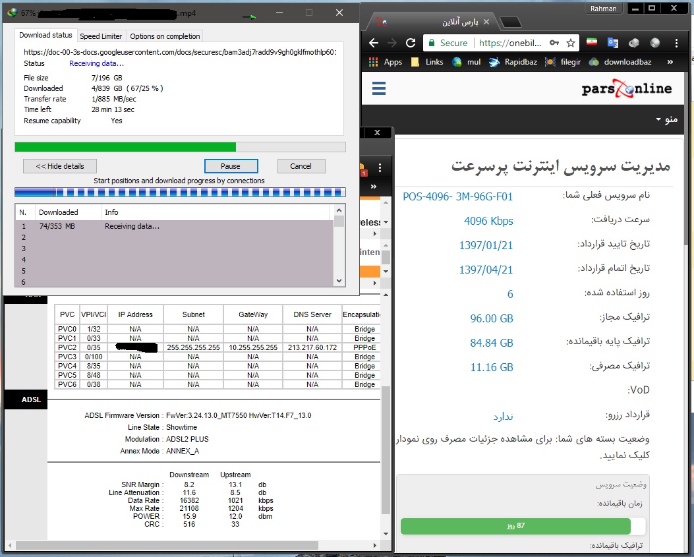Expand the منو dropdown
Viewport: 694px width, 557px height.
(x=666, y=119)
